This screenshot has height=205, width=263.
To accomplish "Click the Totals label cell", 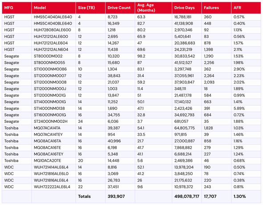I will 90,197.
